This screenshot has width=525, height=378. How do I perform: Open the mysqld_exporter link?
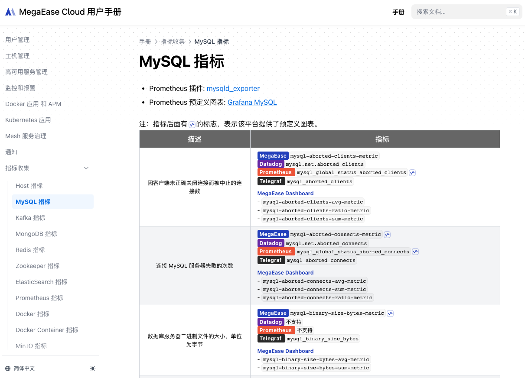(x=233, y=88)
